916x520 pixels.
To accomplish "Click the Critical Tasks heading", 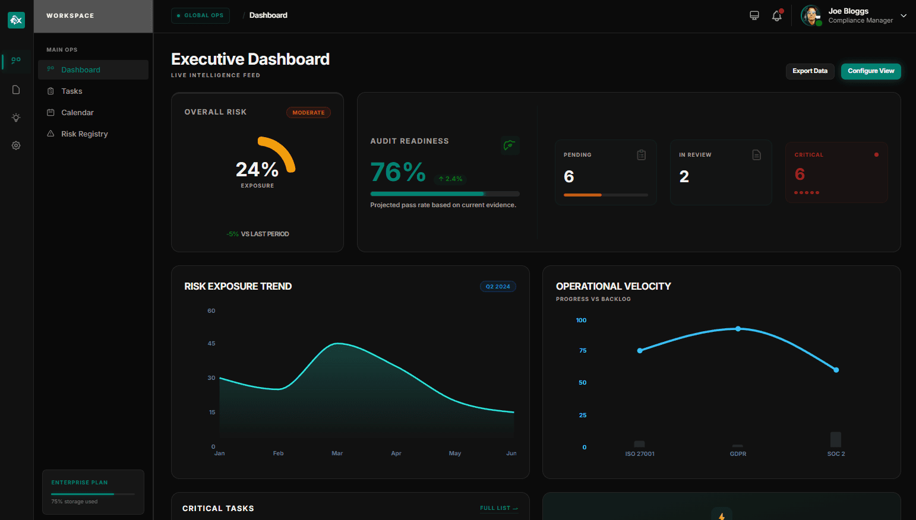I will (218, 509).
